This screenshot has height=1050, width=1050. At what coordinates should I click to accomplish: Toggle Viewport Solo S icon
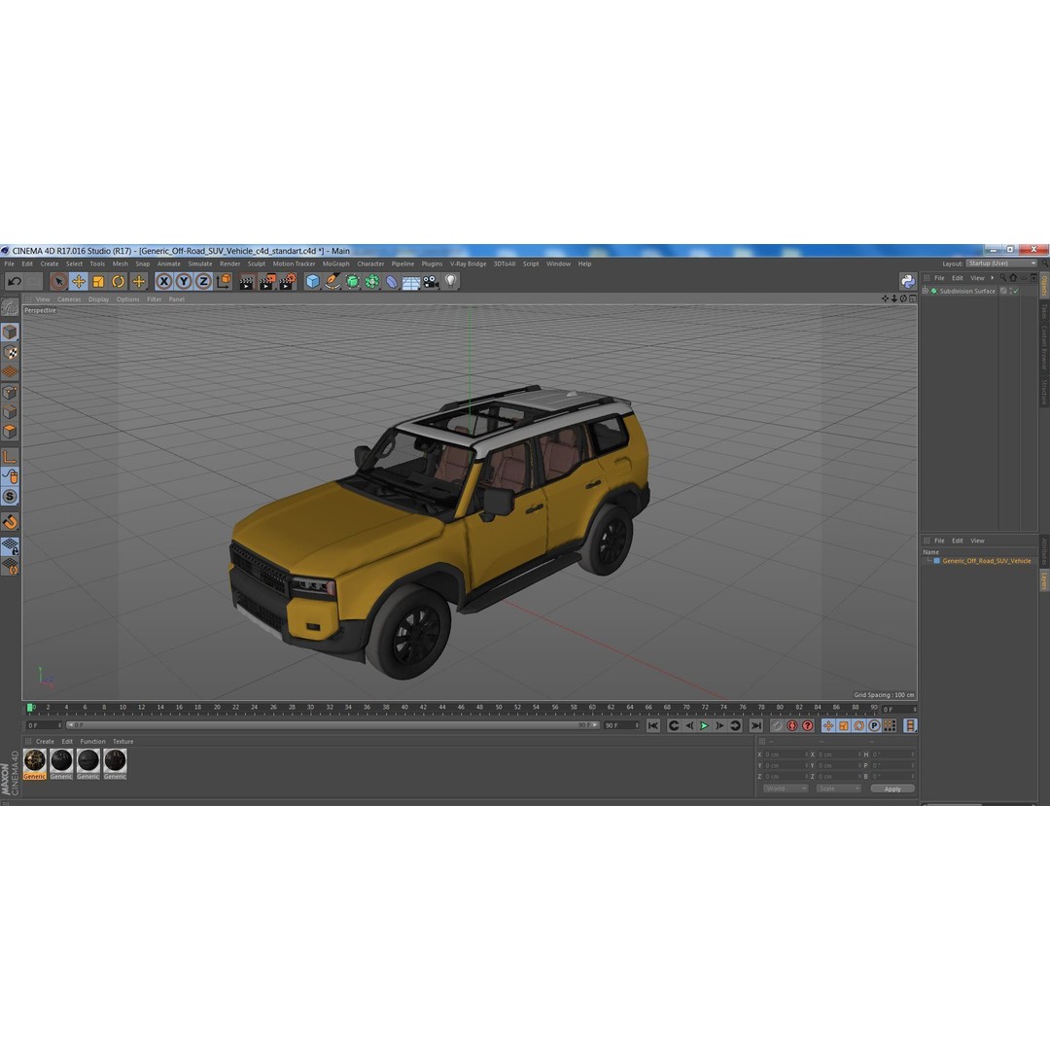pos(10,497)
